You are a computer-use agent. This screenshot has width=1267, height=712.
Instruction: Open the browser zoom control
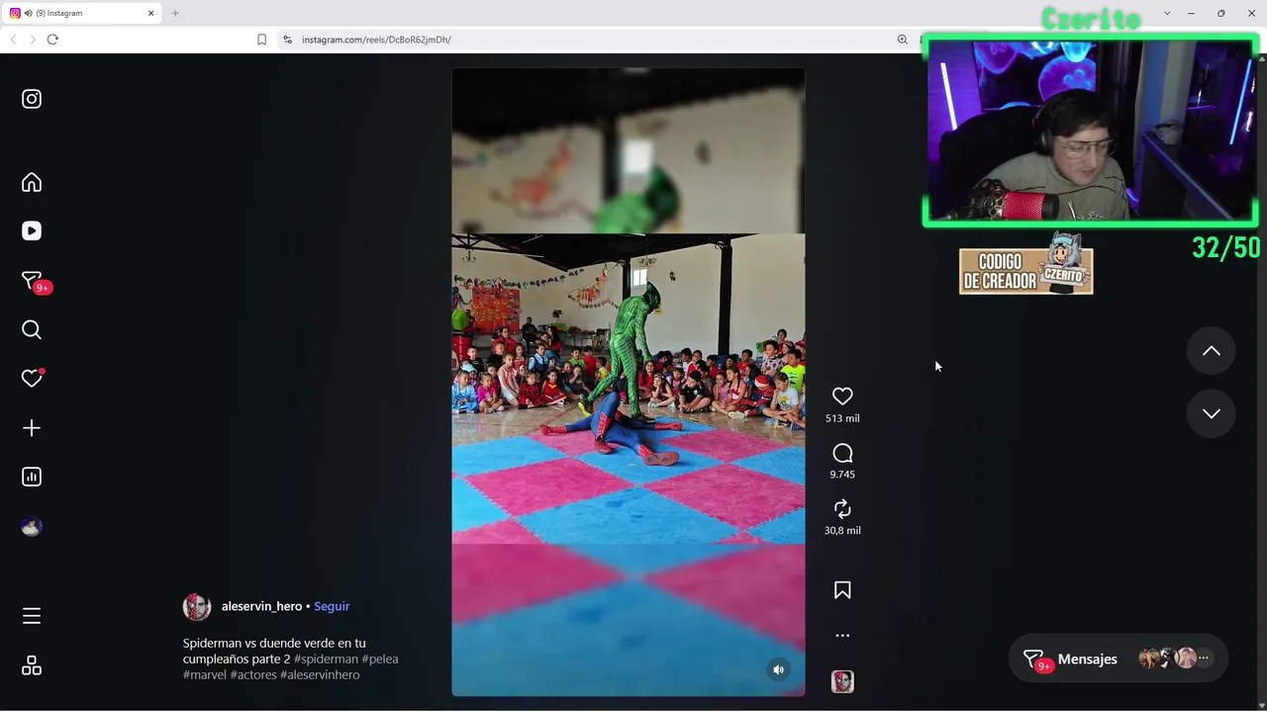point(902,40)
